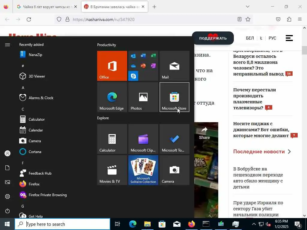Click the Windows Start button
307x230 pixels.
[x=7, y=224]
